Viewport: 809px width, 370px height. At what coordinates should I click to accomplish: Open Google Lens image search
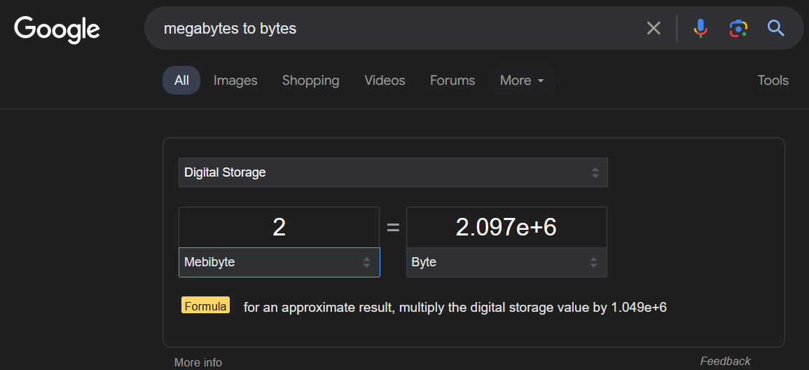(x=738, y=28)
